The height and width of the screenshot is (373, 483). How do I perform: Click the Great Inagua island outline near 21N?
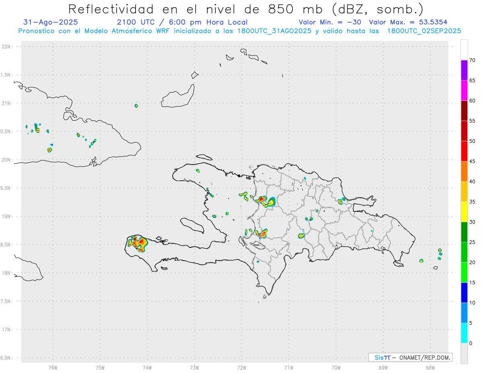click(x=178, y=97)
